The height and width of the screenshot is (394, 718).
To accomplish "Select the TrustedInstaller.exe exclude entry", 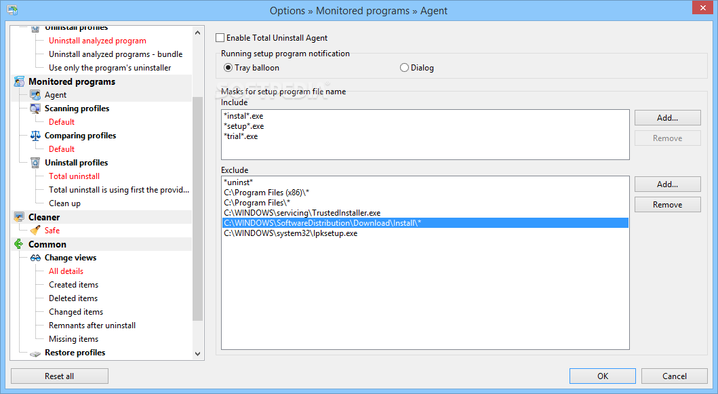I will pos(302,213).
